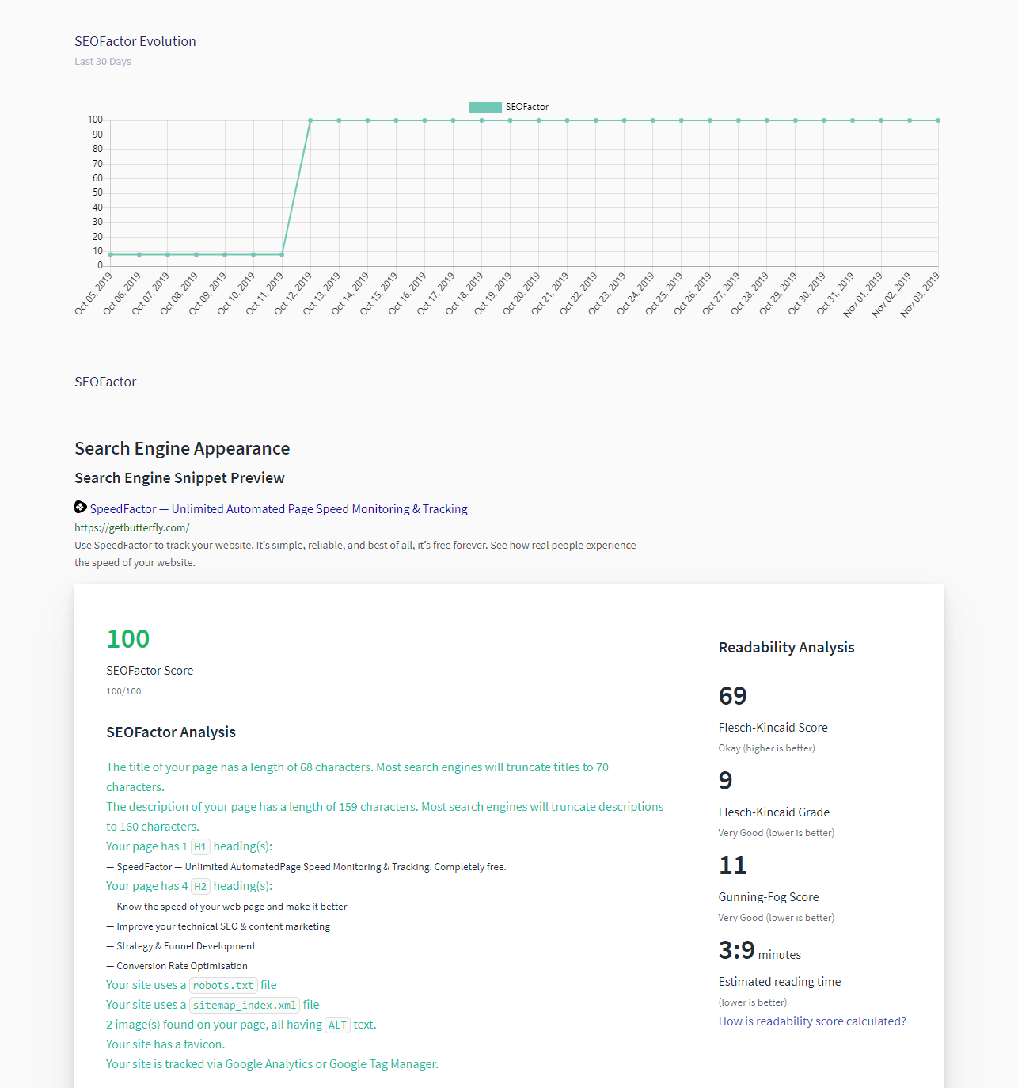
Task: Collapse the Search Engine Appearance section
Action: coord(182,448)
